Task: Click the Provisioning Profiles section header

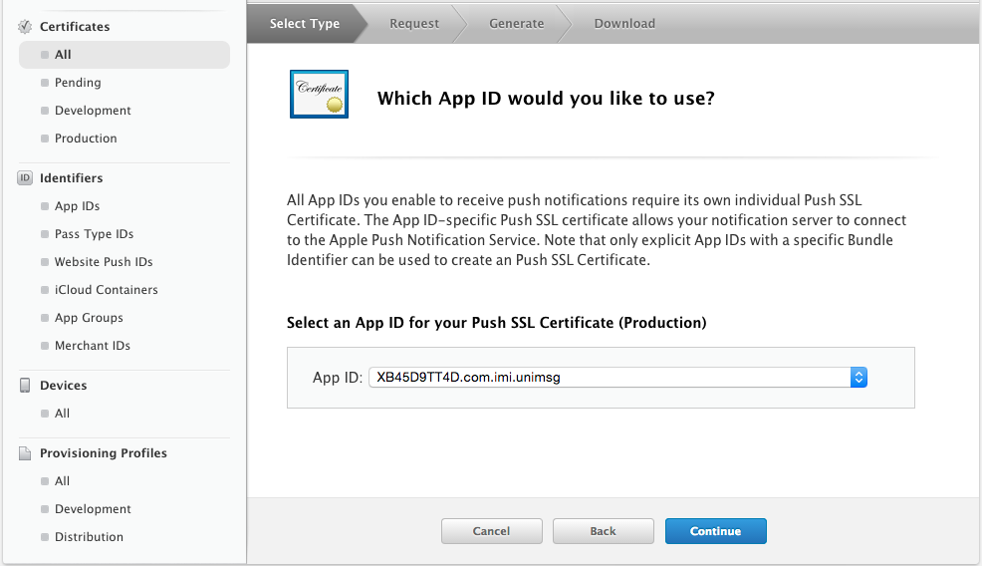Action: pos(104,453)
